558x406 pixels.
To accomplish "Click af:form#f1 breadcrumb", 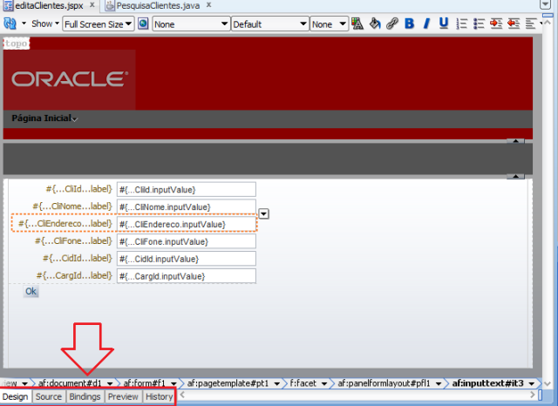I will tap(145, 383).
